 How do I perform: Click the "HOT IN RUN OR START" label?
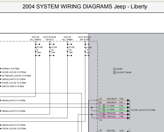pos(84,38)
